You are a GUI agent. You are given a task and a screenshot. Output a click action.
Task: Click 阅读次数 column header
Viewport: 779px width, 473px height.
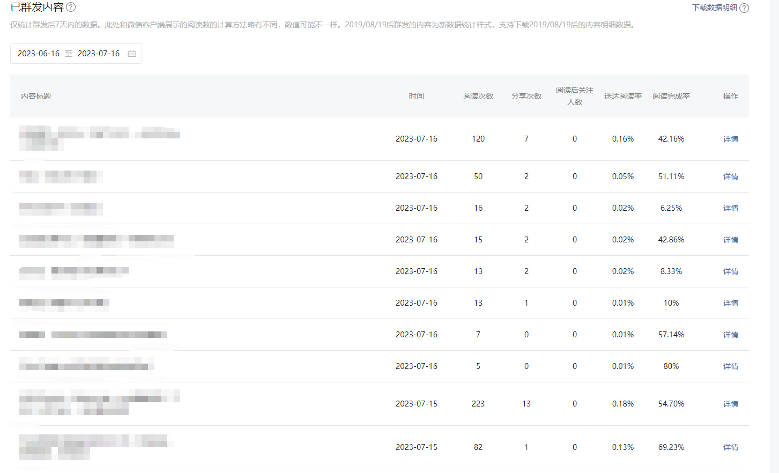coord(478,96)
